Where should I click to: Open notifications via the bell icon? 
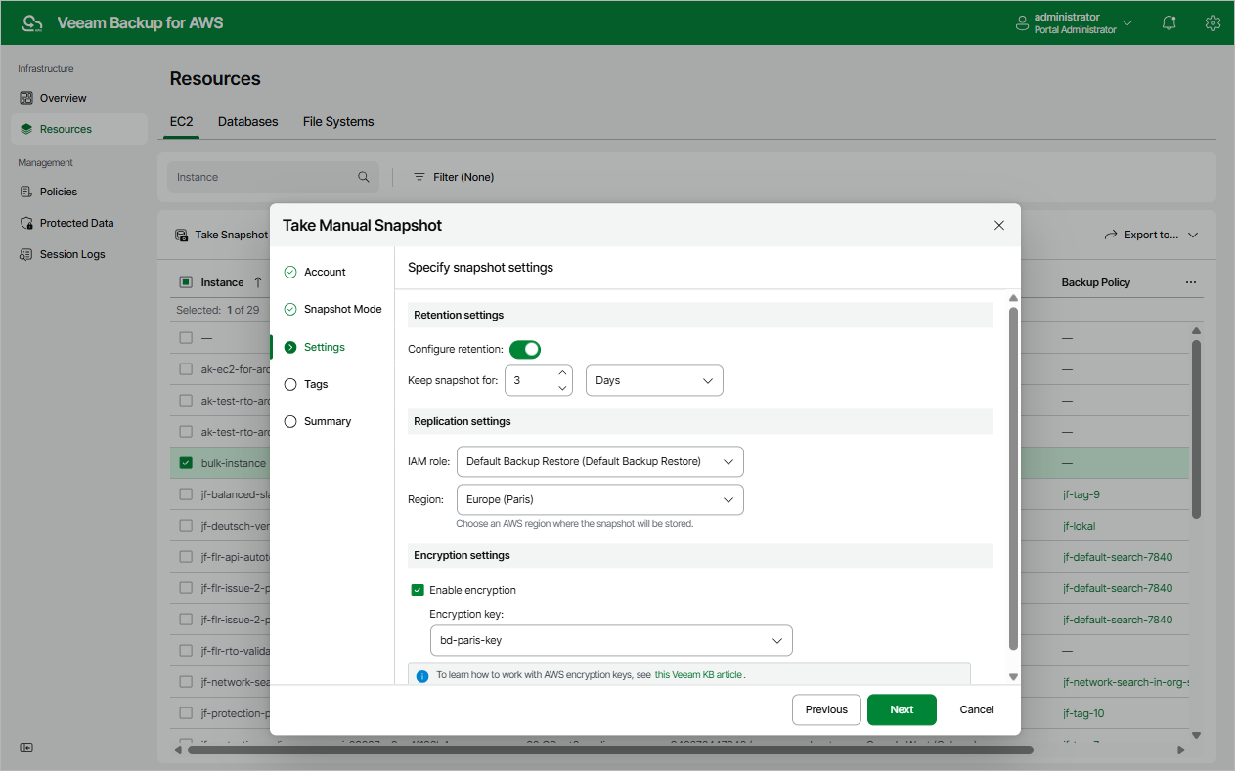click(x=1169, y=21)
